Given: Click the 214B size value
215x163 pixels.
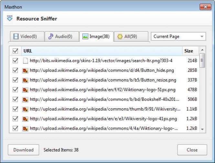Looking at the screenshot, I should pyautogui.click(x=192, y=61).
